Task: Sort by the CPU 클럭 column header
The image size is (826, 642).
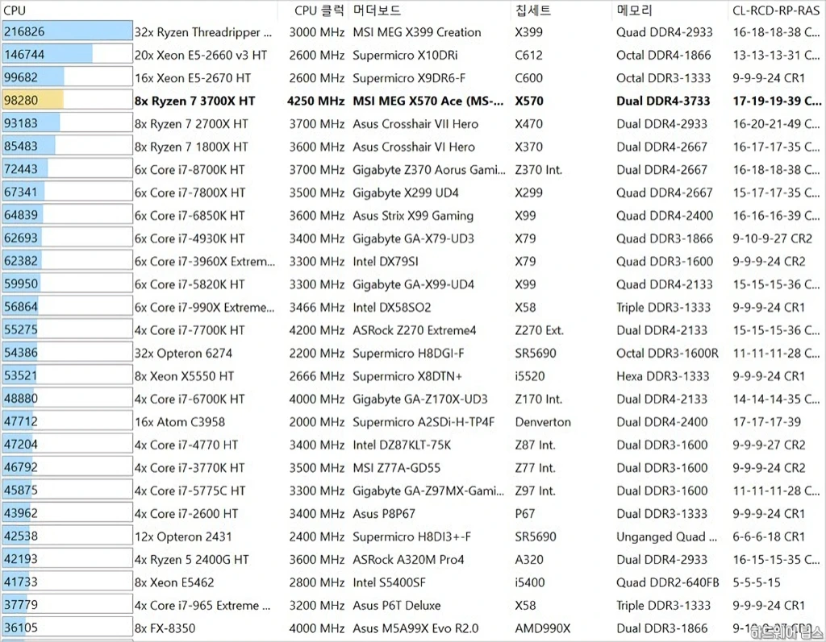Action: pos(319,10)
